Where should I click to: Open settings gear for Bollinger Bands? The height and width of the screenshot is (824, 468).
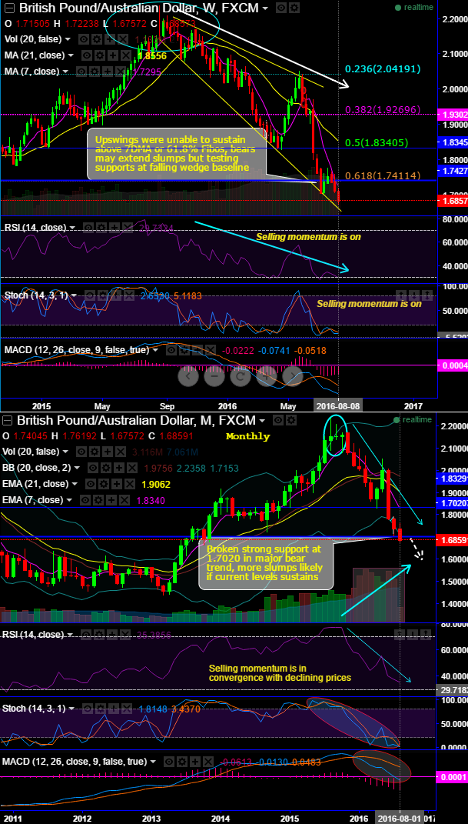point(106,468)
